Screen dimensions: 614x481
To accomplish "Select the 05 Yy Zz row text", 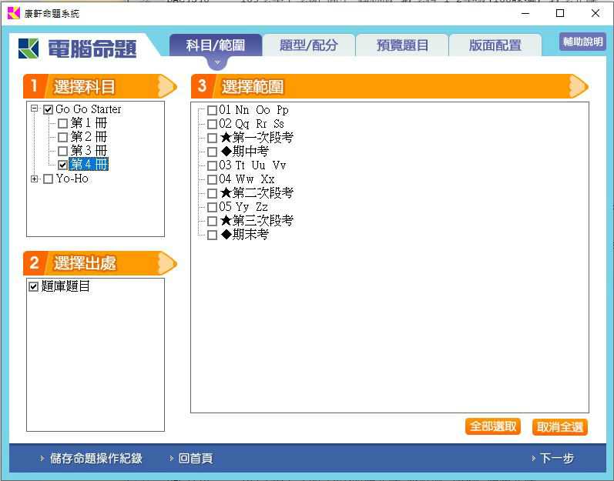I will (243, 207).
